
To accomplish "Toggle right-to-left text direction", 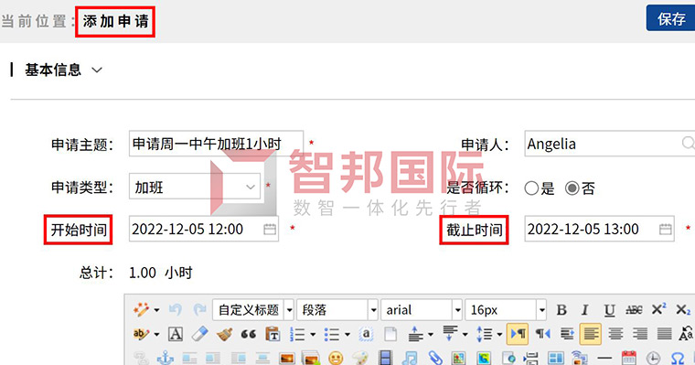I will point(542,334).
